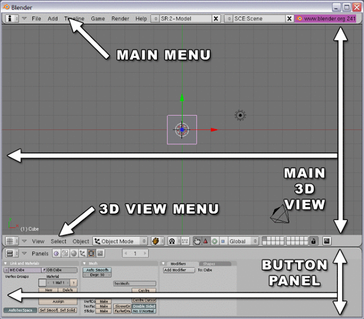364x319 pixels.
Task: Click the Set Solid button
Action: pyautogui.click(x=68, y=310)
